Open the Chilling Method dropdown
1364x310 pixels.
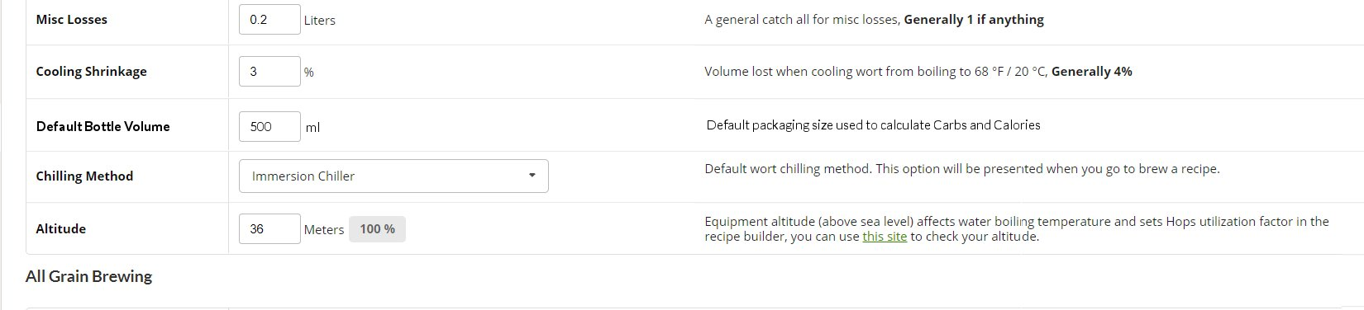[393, 176]
